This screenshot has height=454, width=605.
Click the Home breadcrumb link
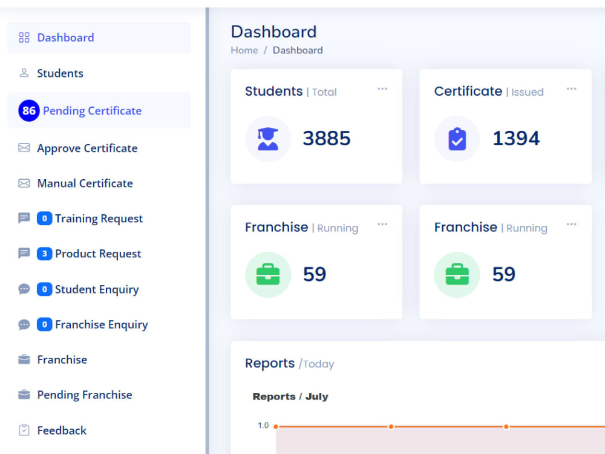click(x=244, y=50)
